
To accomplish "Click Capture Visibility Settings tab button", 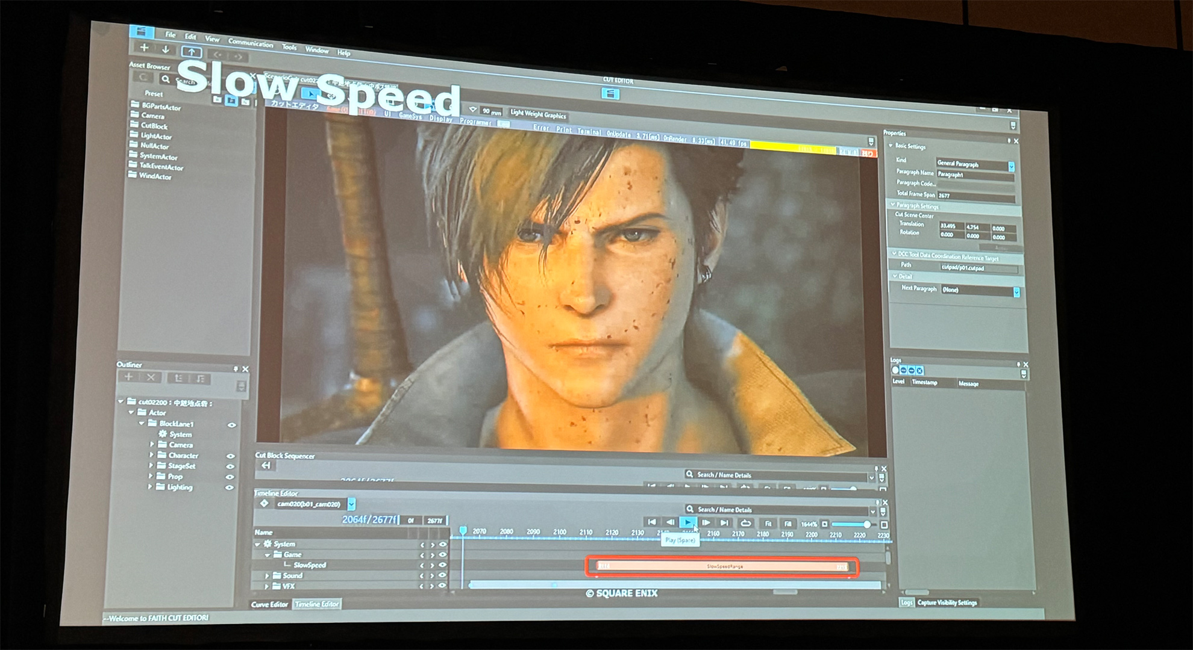I will [947, 602].
